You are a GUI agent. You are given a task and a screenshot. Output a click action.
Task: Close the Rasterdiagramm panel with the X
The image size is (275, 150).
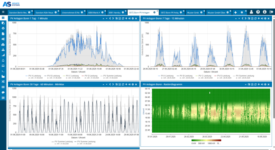(268, 84)
